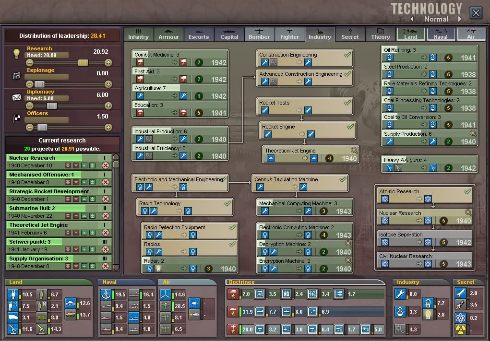Select the Naval doctrines tab
Screen dimensions: 490x341
click(441, 34)
